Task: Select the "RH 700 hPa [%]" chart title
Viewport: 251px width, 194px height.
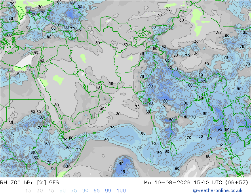Action: point(23,183)
